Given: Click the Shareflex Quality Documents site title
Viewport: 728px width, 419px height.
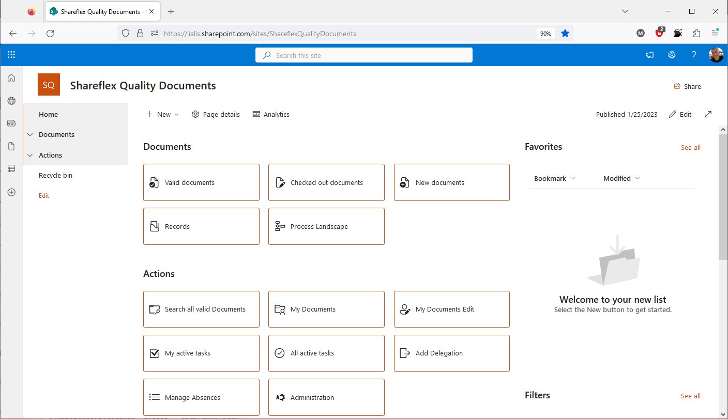Looking at the screenshot, I should 143,86.
